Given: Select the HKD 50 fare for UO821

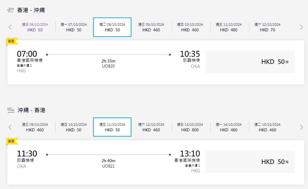Looking at the screenshot, I should tap(250, 162).
